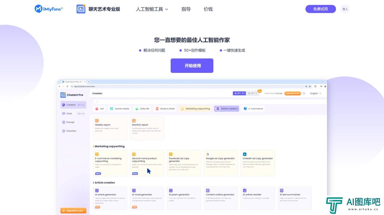Switch the model to GPT-4
The image size is (384, 215).
click(x=252, y=94)
